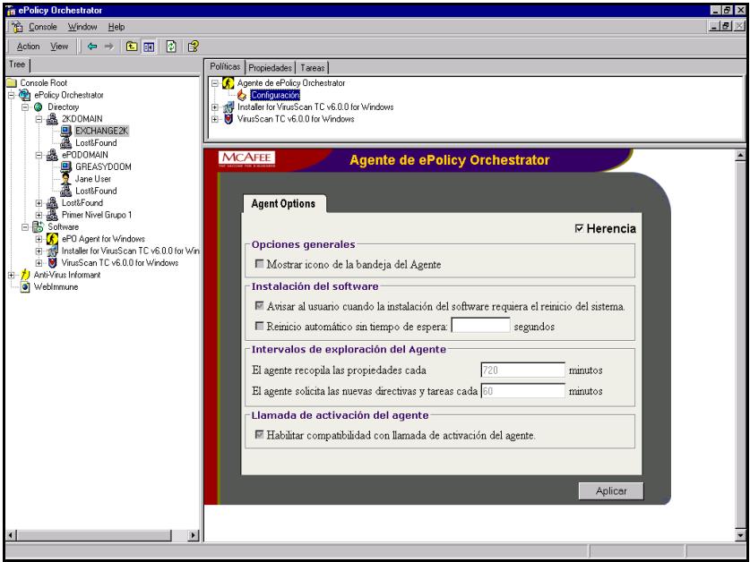Click the VirusScan TC v6.0.0 for Windows icon
The width and height of the screenshot is (750, 562).
52,260
